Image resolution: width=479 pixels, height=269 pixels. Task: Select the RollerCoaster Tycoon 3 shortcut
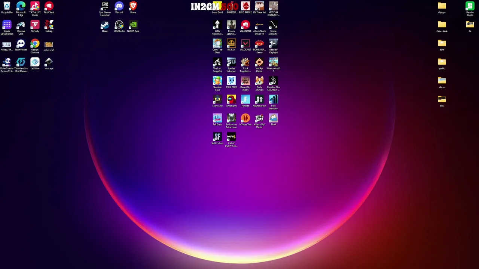[7, 62]
